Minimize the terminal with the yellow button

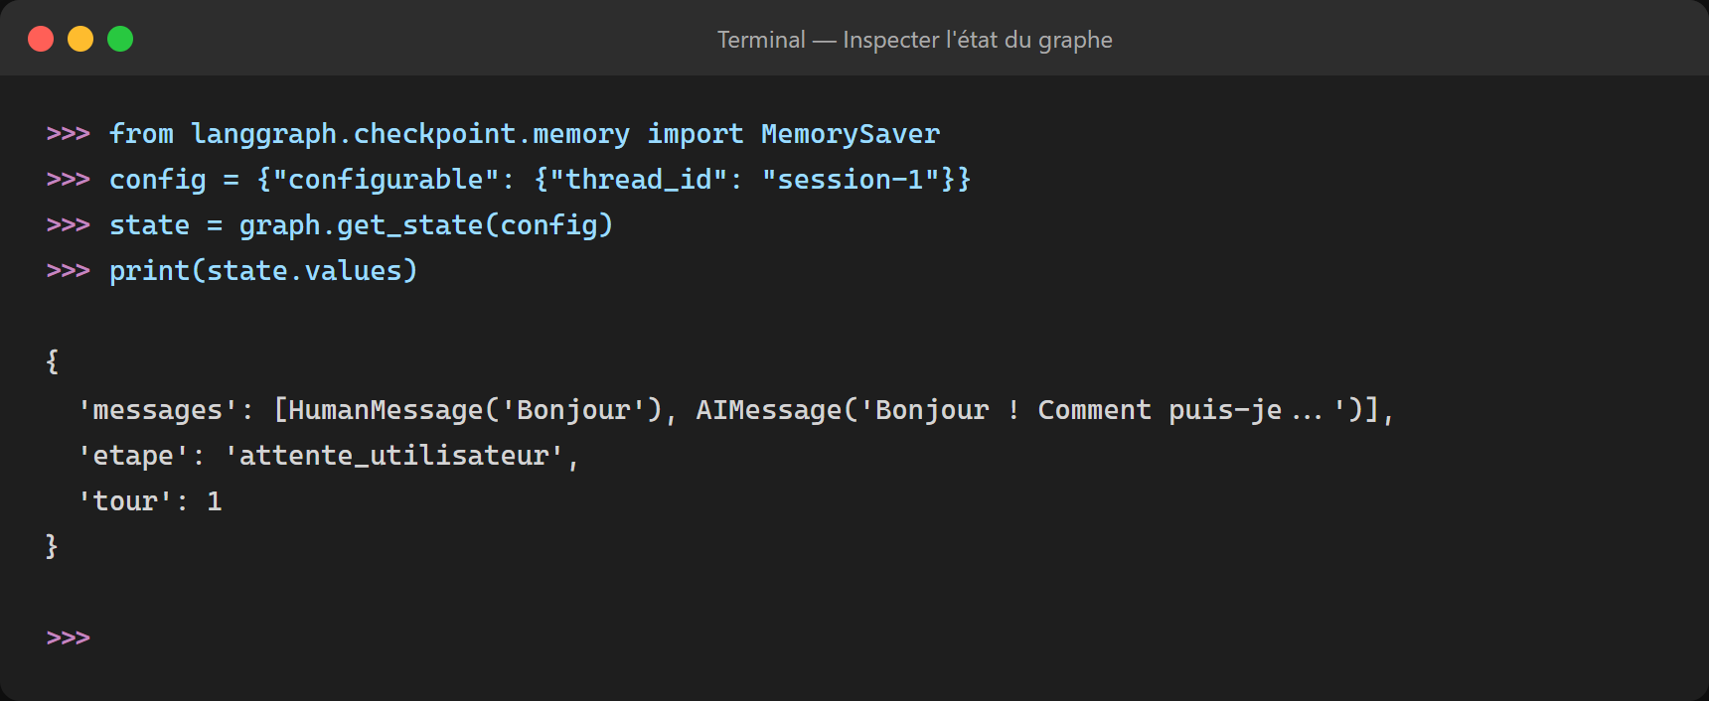pyautogui.click(x=80, y=39)
